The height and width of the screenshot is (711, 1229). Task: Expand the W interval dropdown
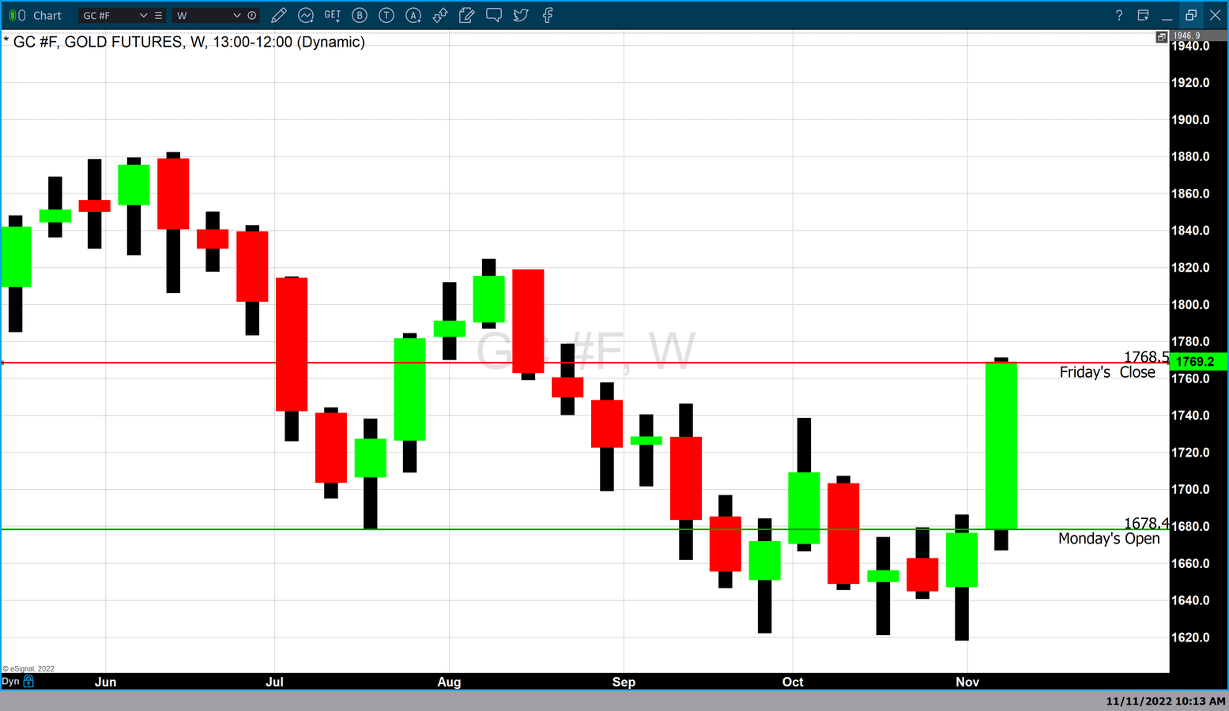click(x=236, y=15)
